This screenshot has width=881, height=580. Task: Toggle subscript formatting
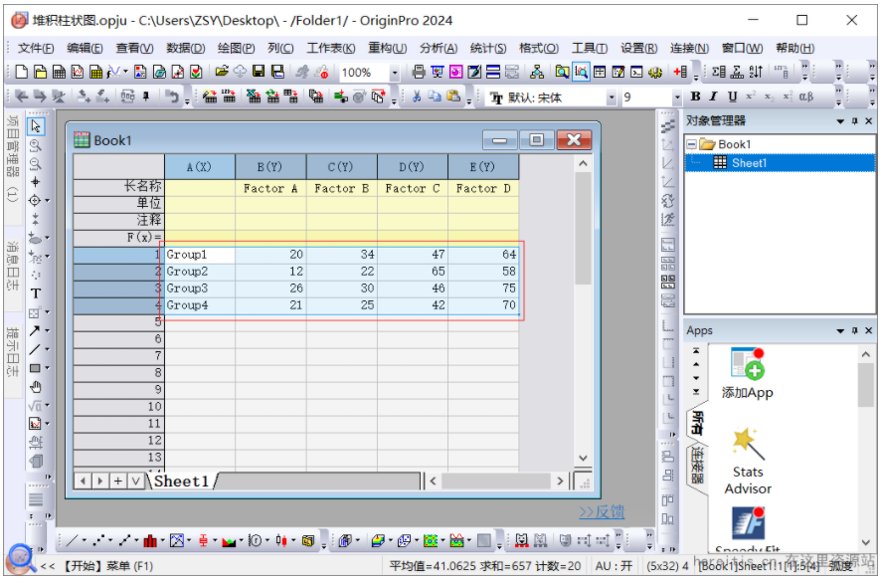(770, 97)
